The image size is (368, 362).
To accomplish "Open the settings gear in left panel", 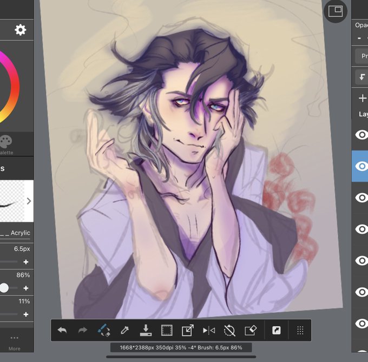I will 21,30.
